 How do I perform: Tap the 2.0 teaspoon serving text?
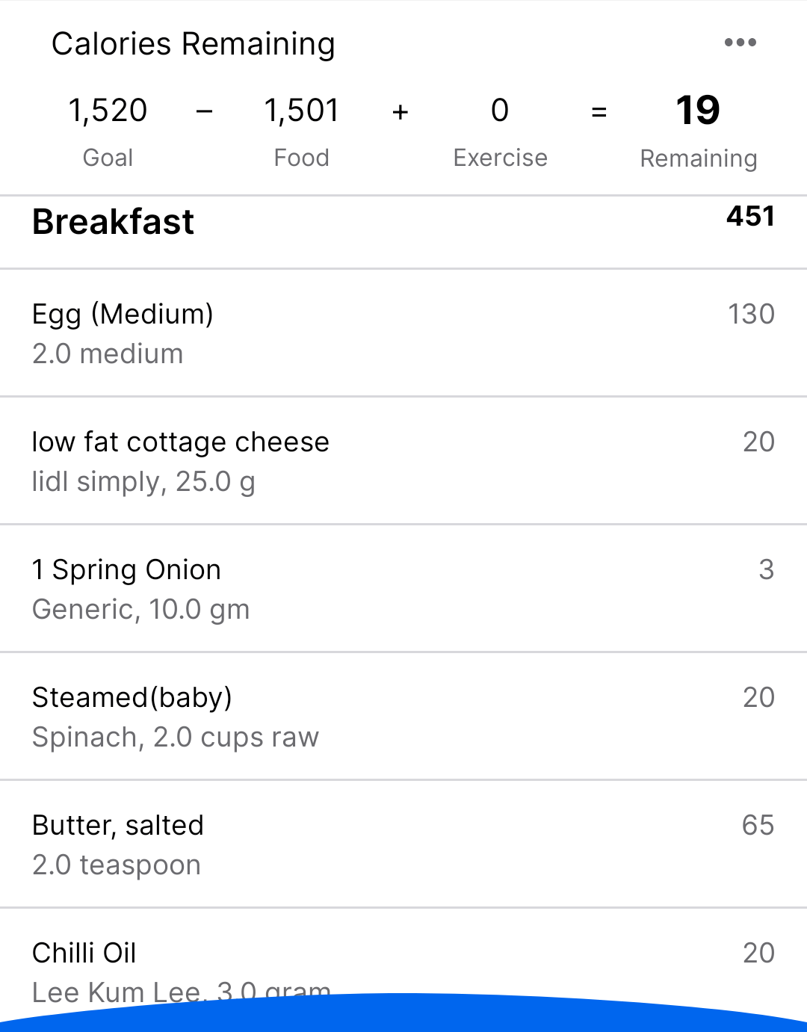pos(117,865)
